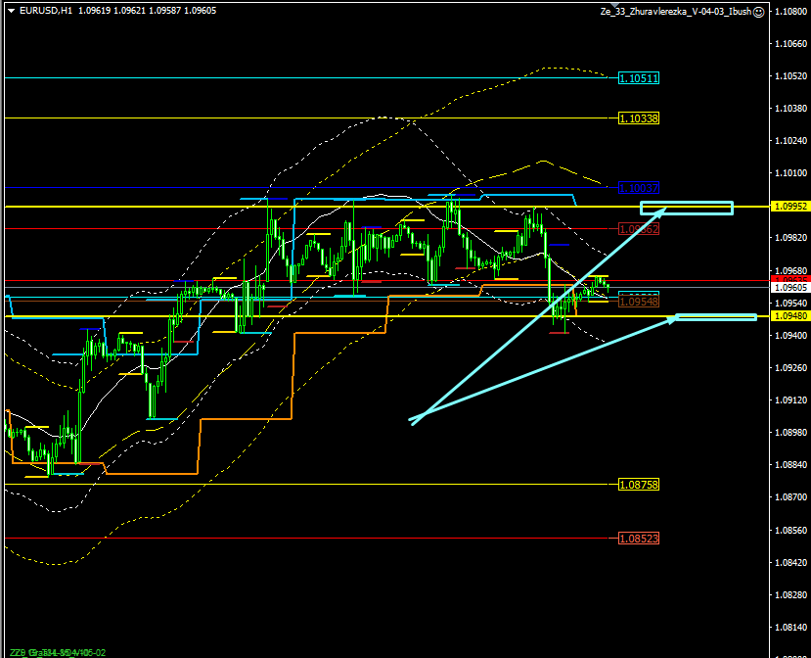The image size is (811, 658).
Task: Click the dark red 1.09562 level label
Action: coord(639,228)
